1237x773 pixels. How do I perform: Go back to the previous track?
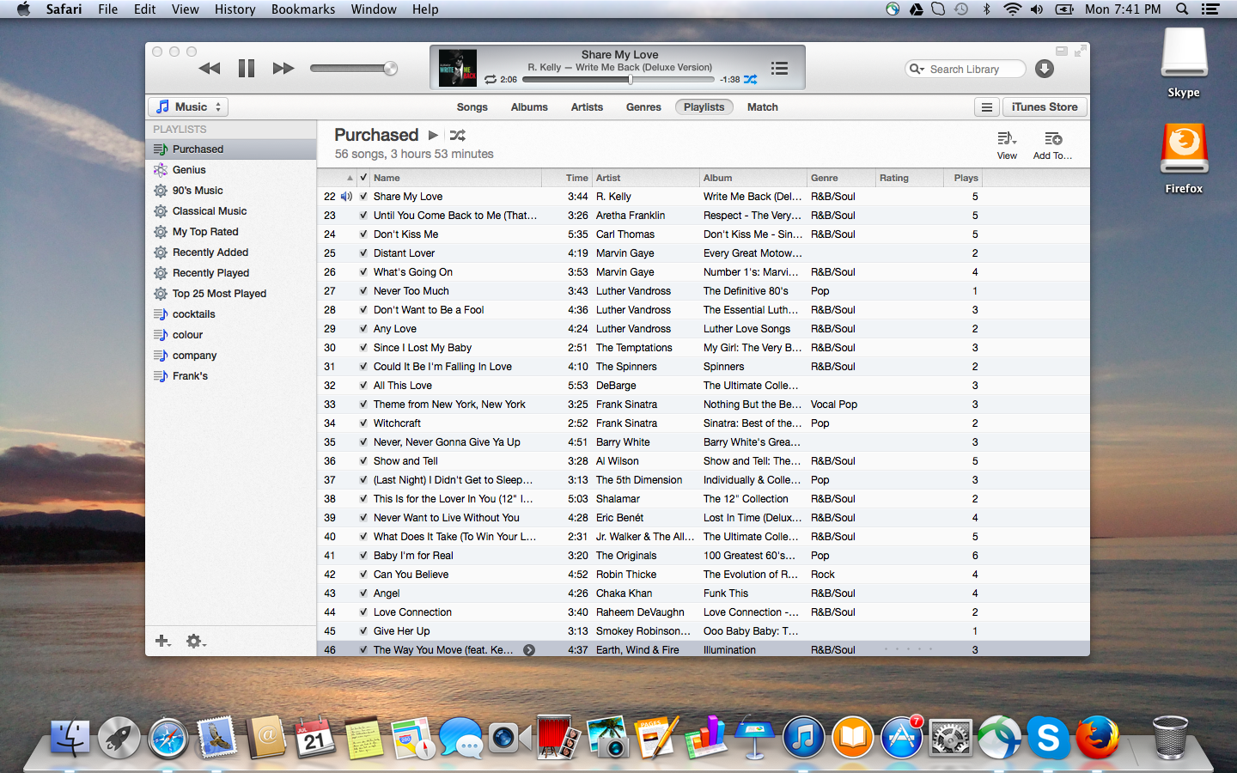click(210, 69)
